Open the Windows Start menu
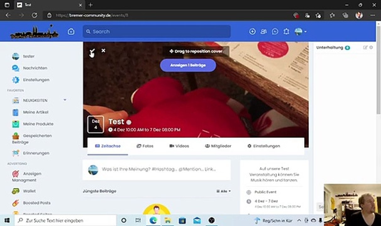Viewport: 381px width, 226px height. click(7, 220)
